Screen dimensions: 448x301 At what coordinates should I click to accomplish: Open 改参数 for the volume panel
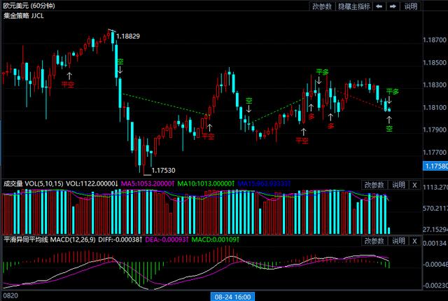[374, 184]
